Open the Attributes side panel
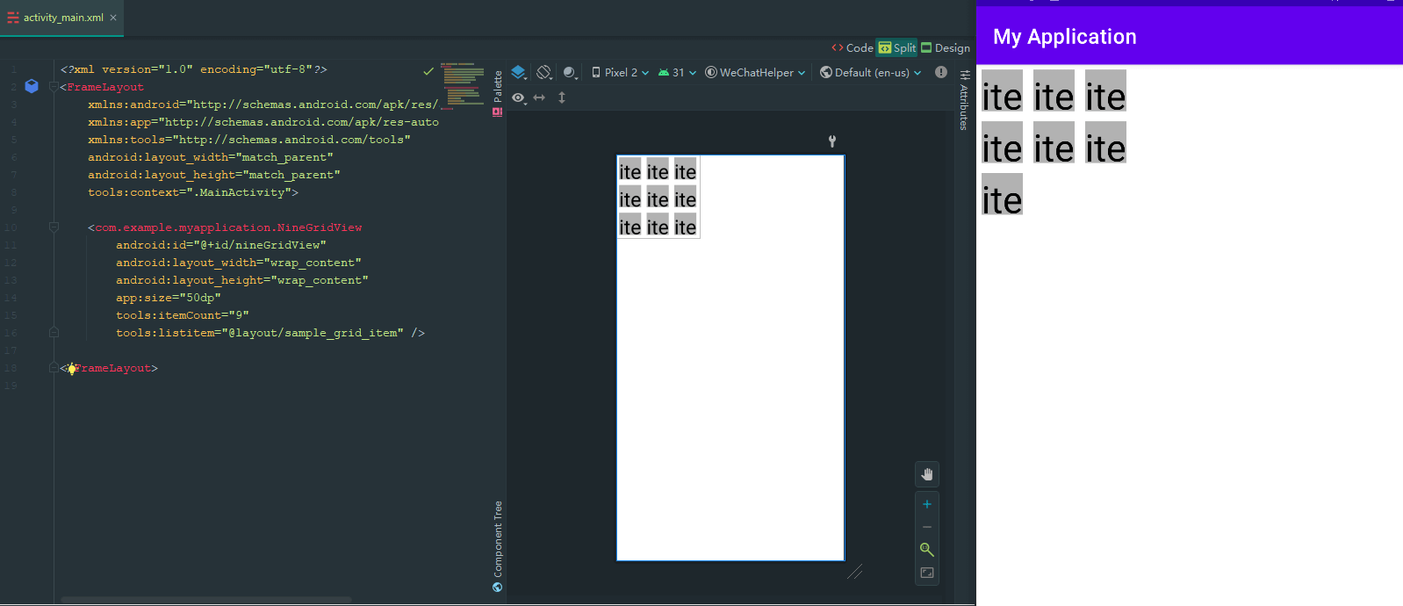 964,100
